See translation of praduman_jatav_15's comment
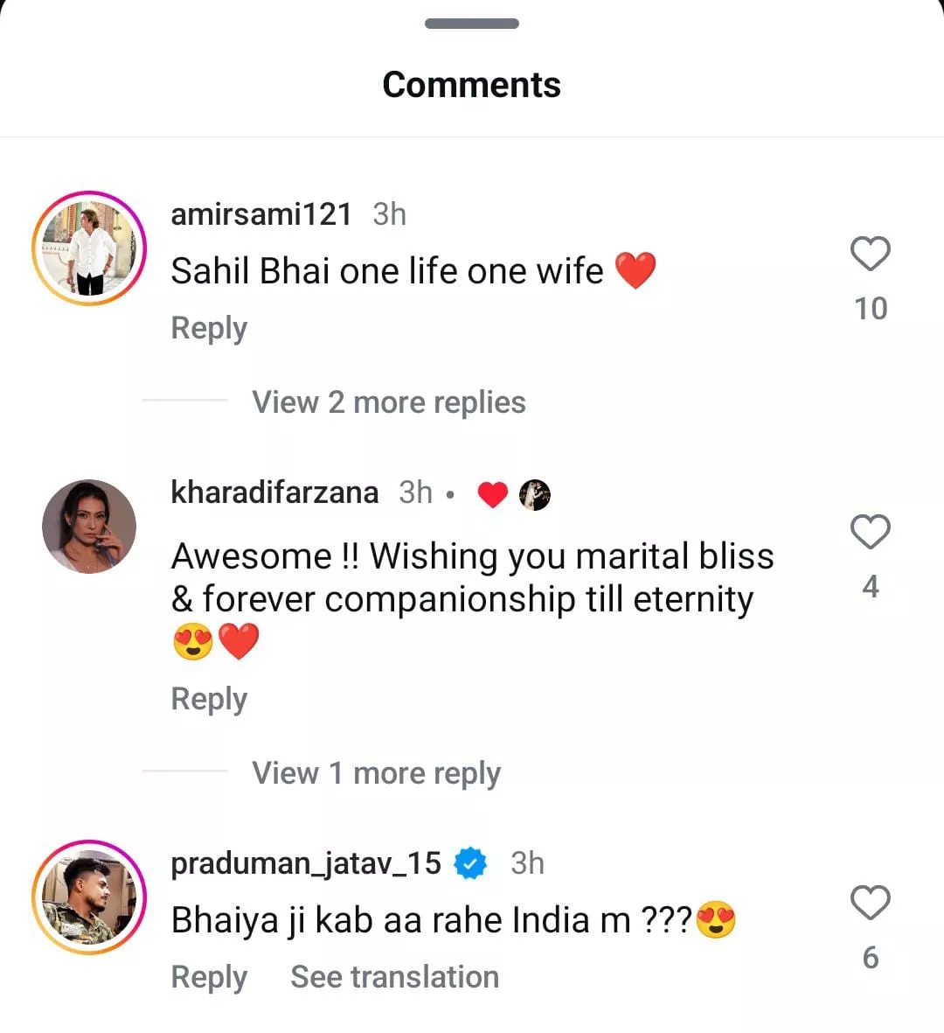Image resolution: width=944 pixels, height=1033 pixels. click(394, 977)
